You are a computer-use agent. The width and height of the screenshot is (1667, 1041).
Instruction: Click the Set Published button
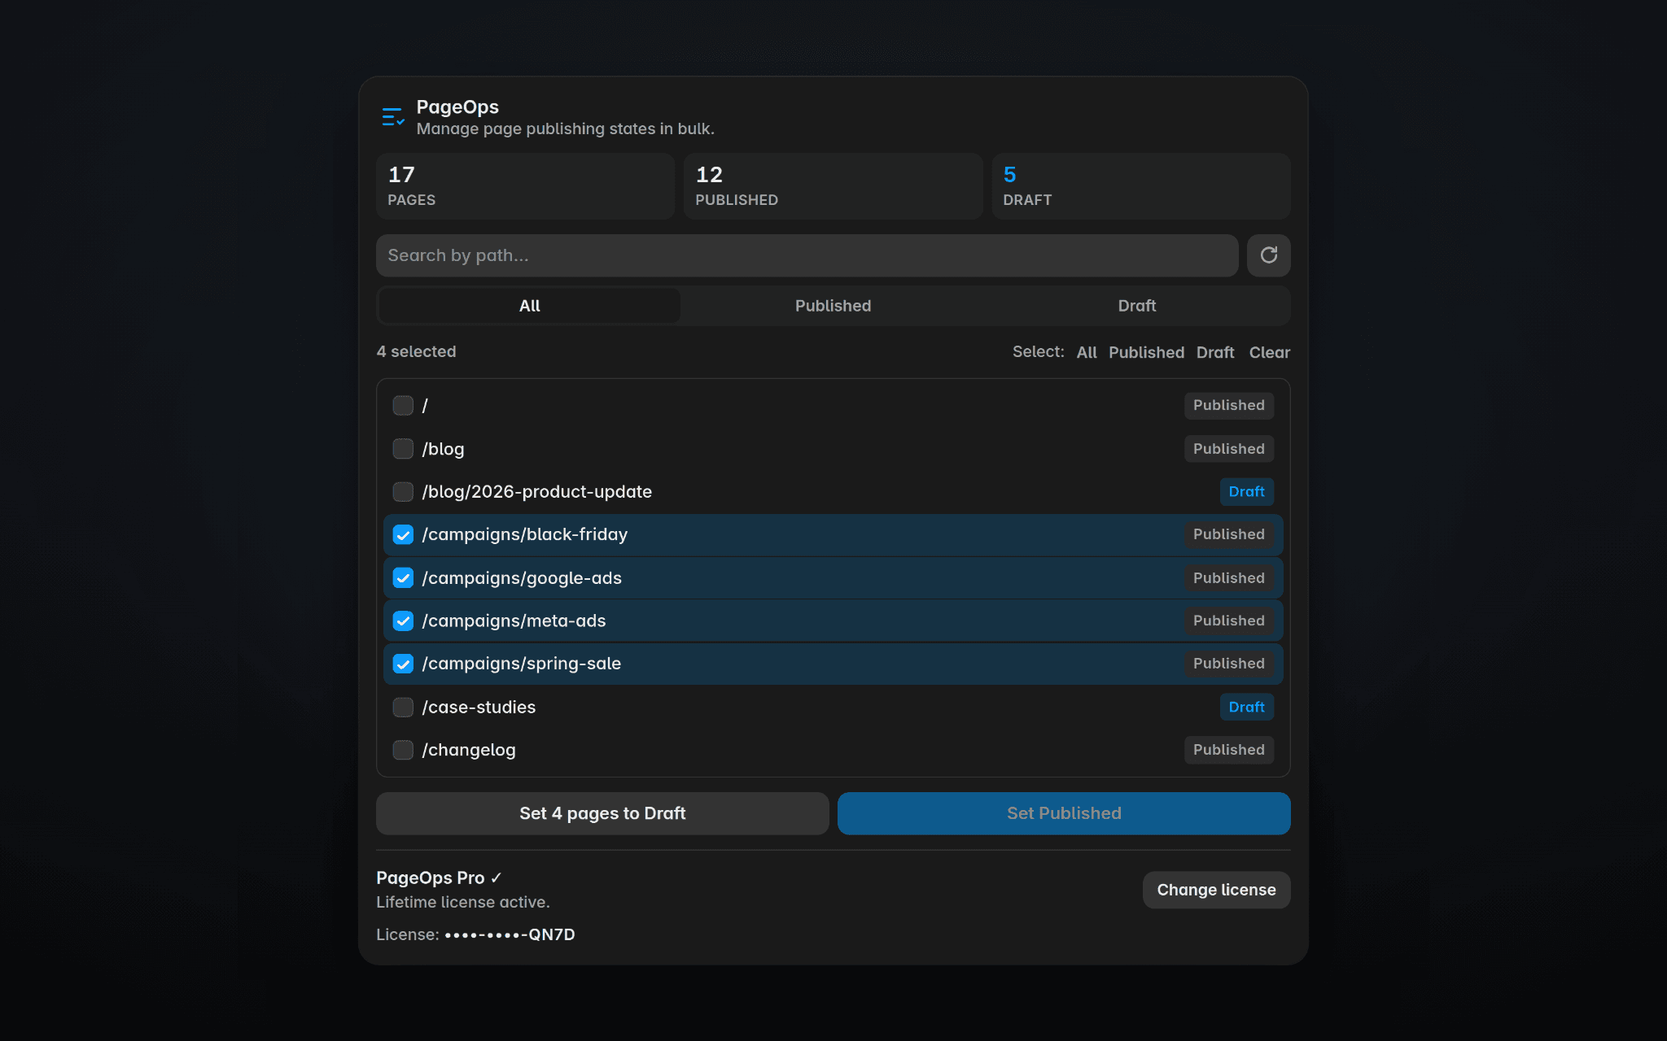click(x=1064, y=813)
